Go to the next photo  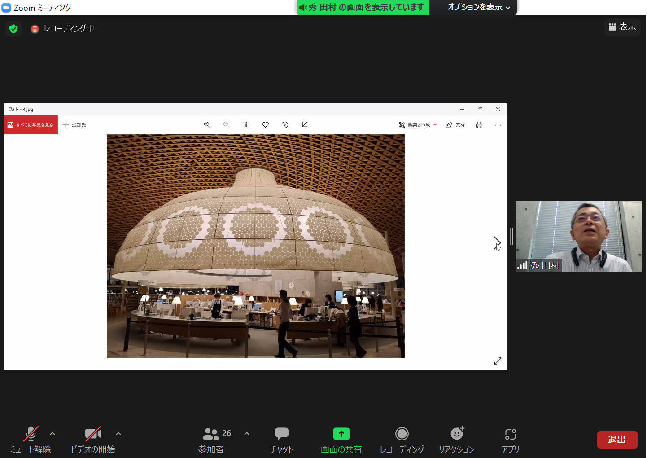(x=497, y=243)
